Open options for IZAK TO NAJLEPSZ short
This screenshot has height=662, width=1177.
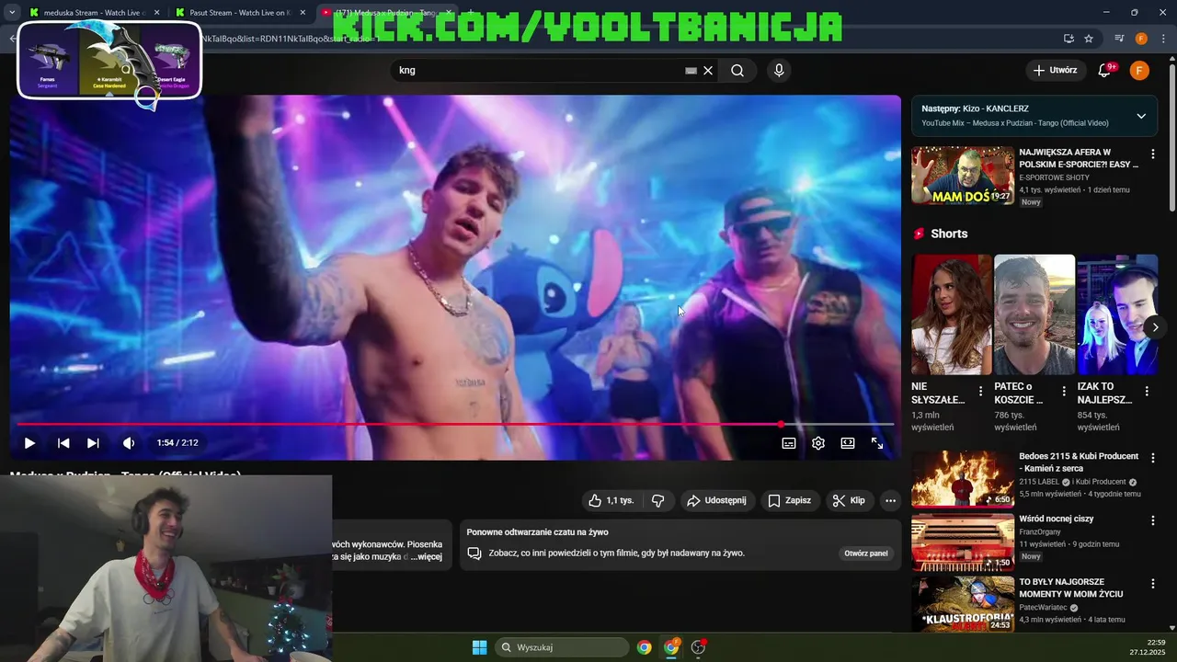point(1147,392)
